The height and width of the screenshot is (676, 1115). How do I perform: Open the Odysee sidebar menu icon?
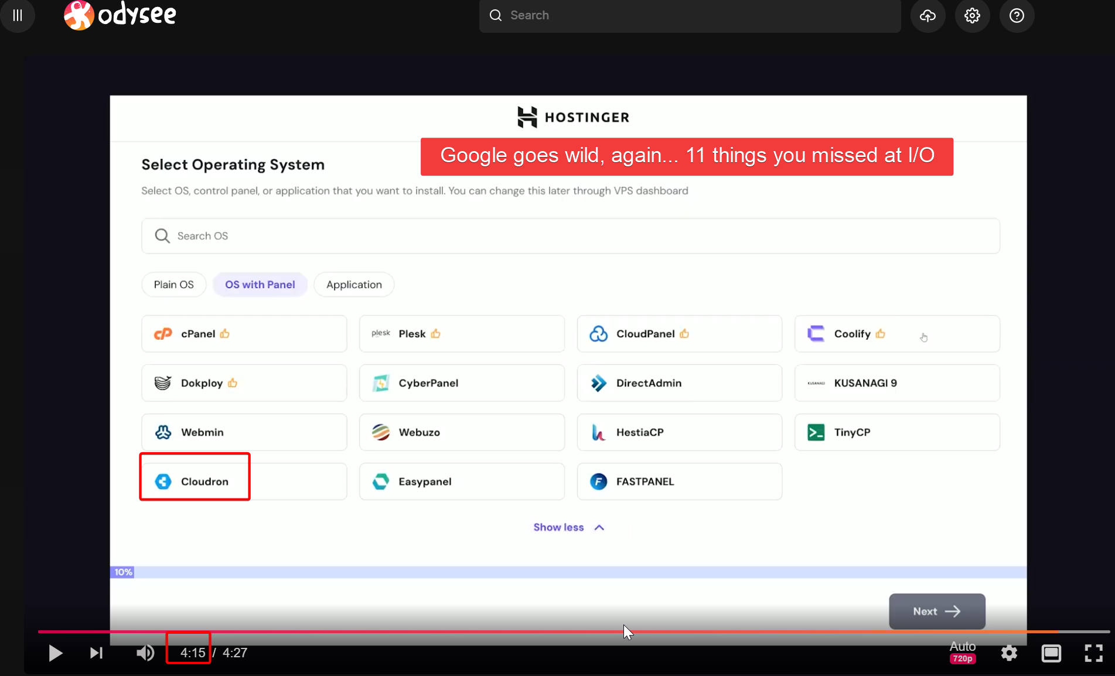click(x=18, y=15)
